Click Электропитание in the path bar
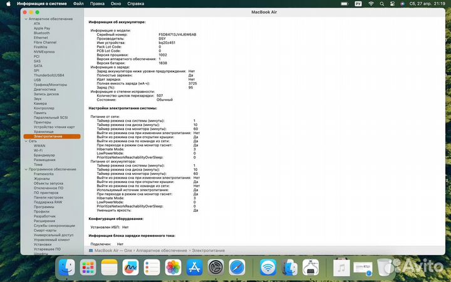This screenshot has height=282, width=451. [x=208, y=251]
